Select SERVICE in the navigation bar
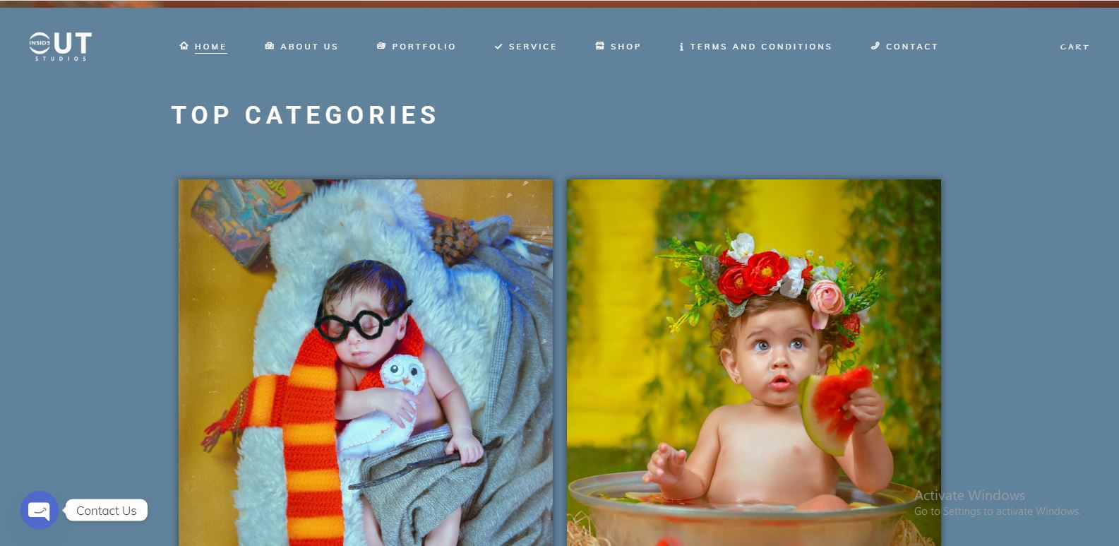Screen dimensions: 1119x546 [x=533, y=47]
